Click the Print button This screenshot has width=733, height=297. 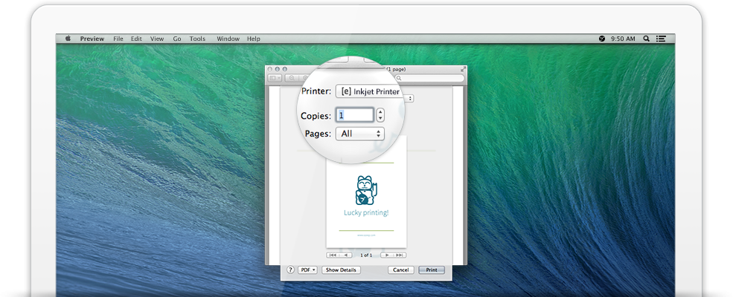coord(432,270)
